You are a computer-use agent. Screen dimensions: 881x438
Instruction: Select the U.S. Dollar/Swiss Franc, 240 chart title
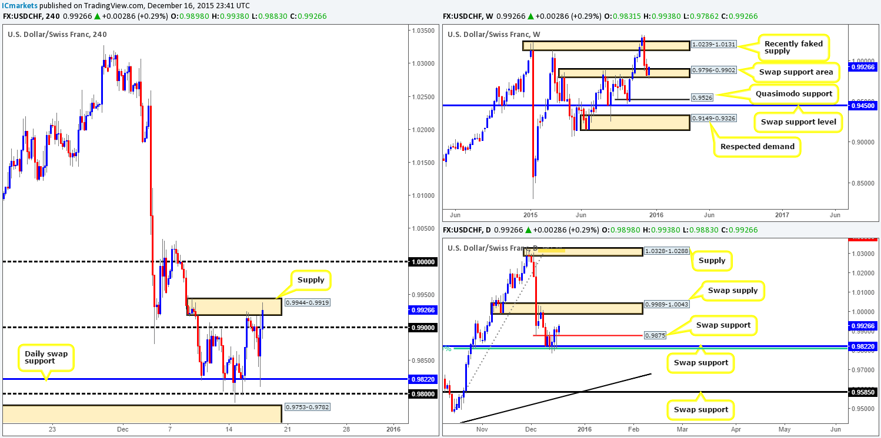[57, 35]
